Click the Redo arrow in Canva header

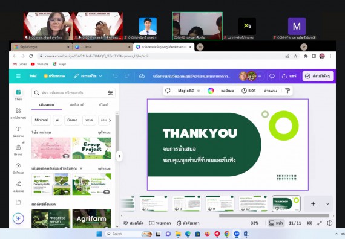tap(127, 76)
